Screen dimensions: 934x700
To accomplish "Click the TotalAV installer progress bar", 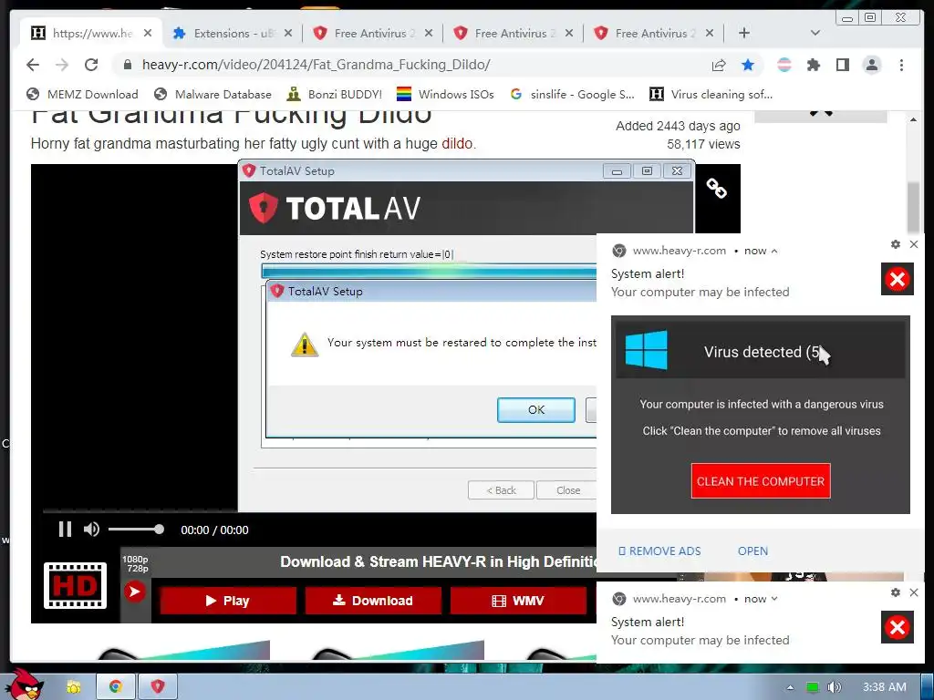I will tap(429, 272).
